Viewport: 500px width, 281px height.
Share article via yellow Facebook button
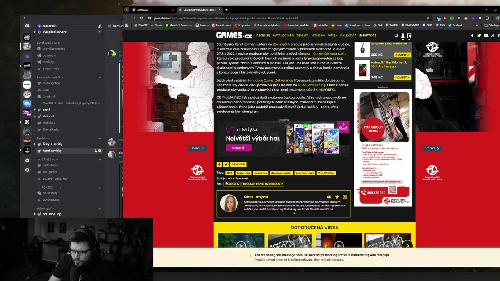point(219,164)
